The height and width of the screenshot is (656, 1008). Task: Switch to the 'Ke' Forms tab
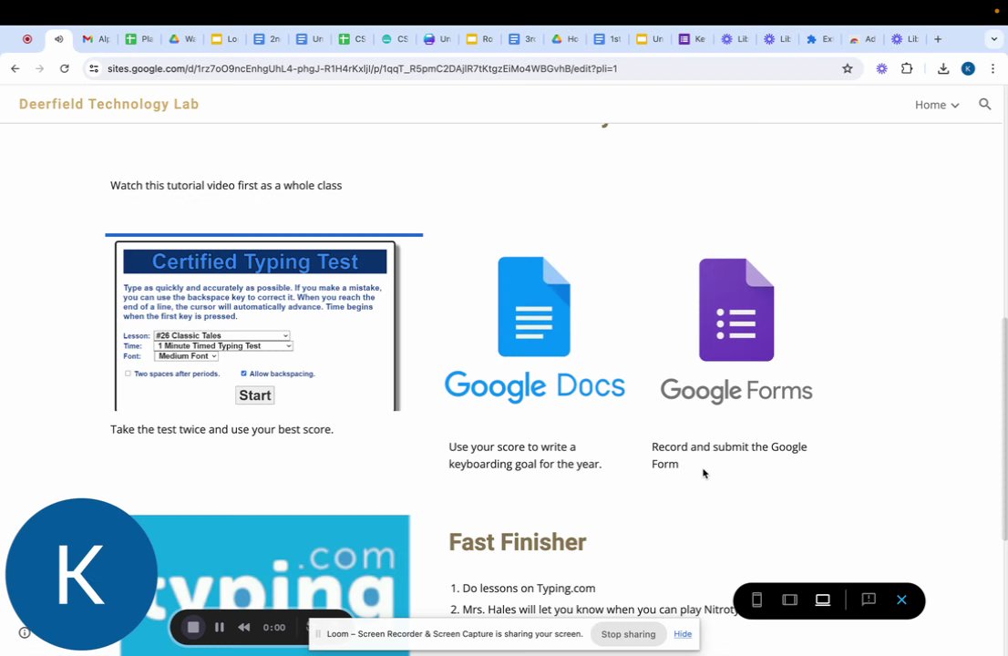point(692,39)
